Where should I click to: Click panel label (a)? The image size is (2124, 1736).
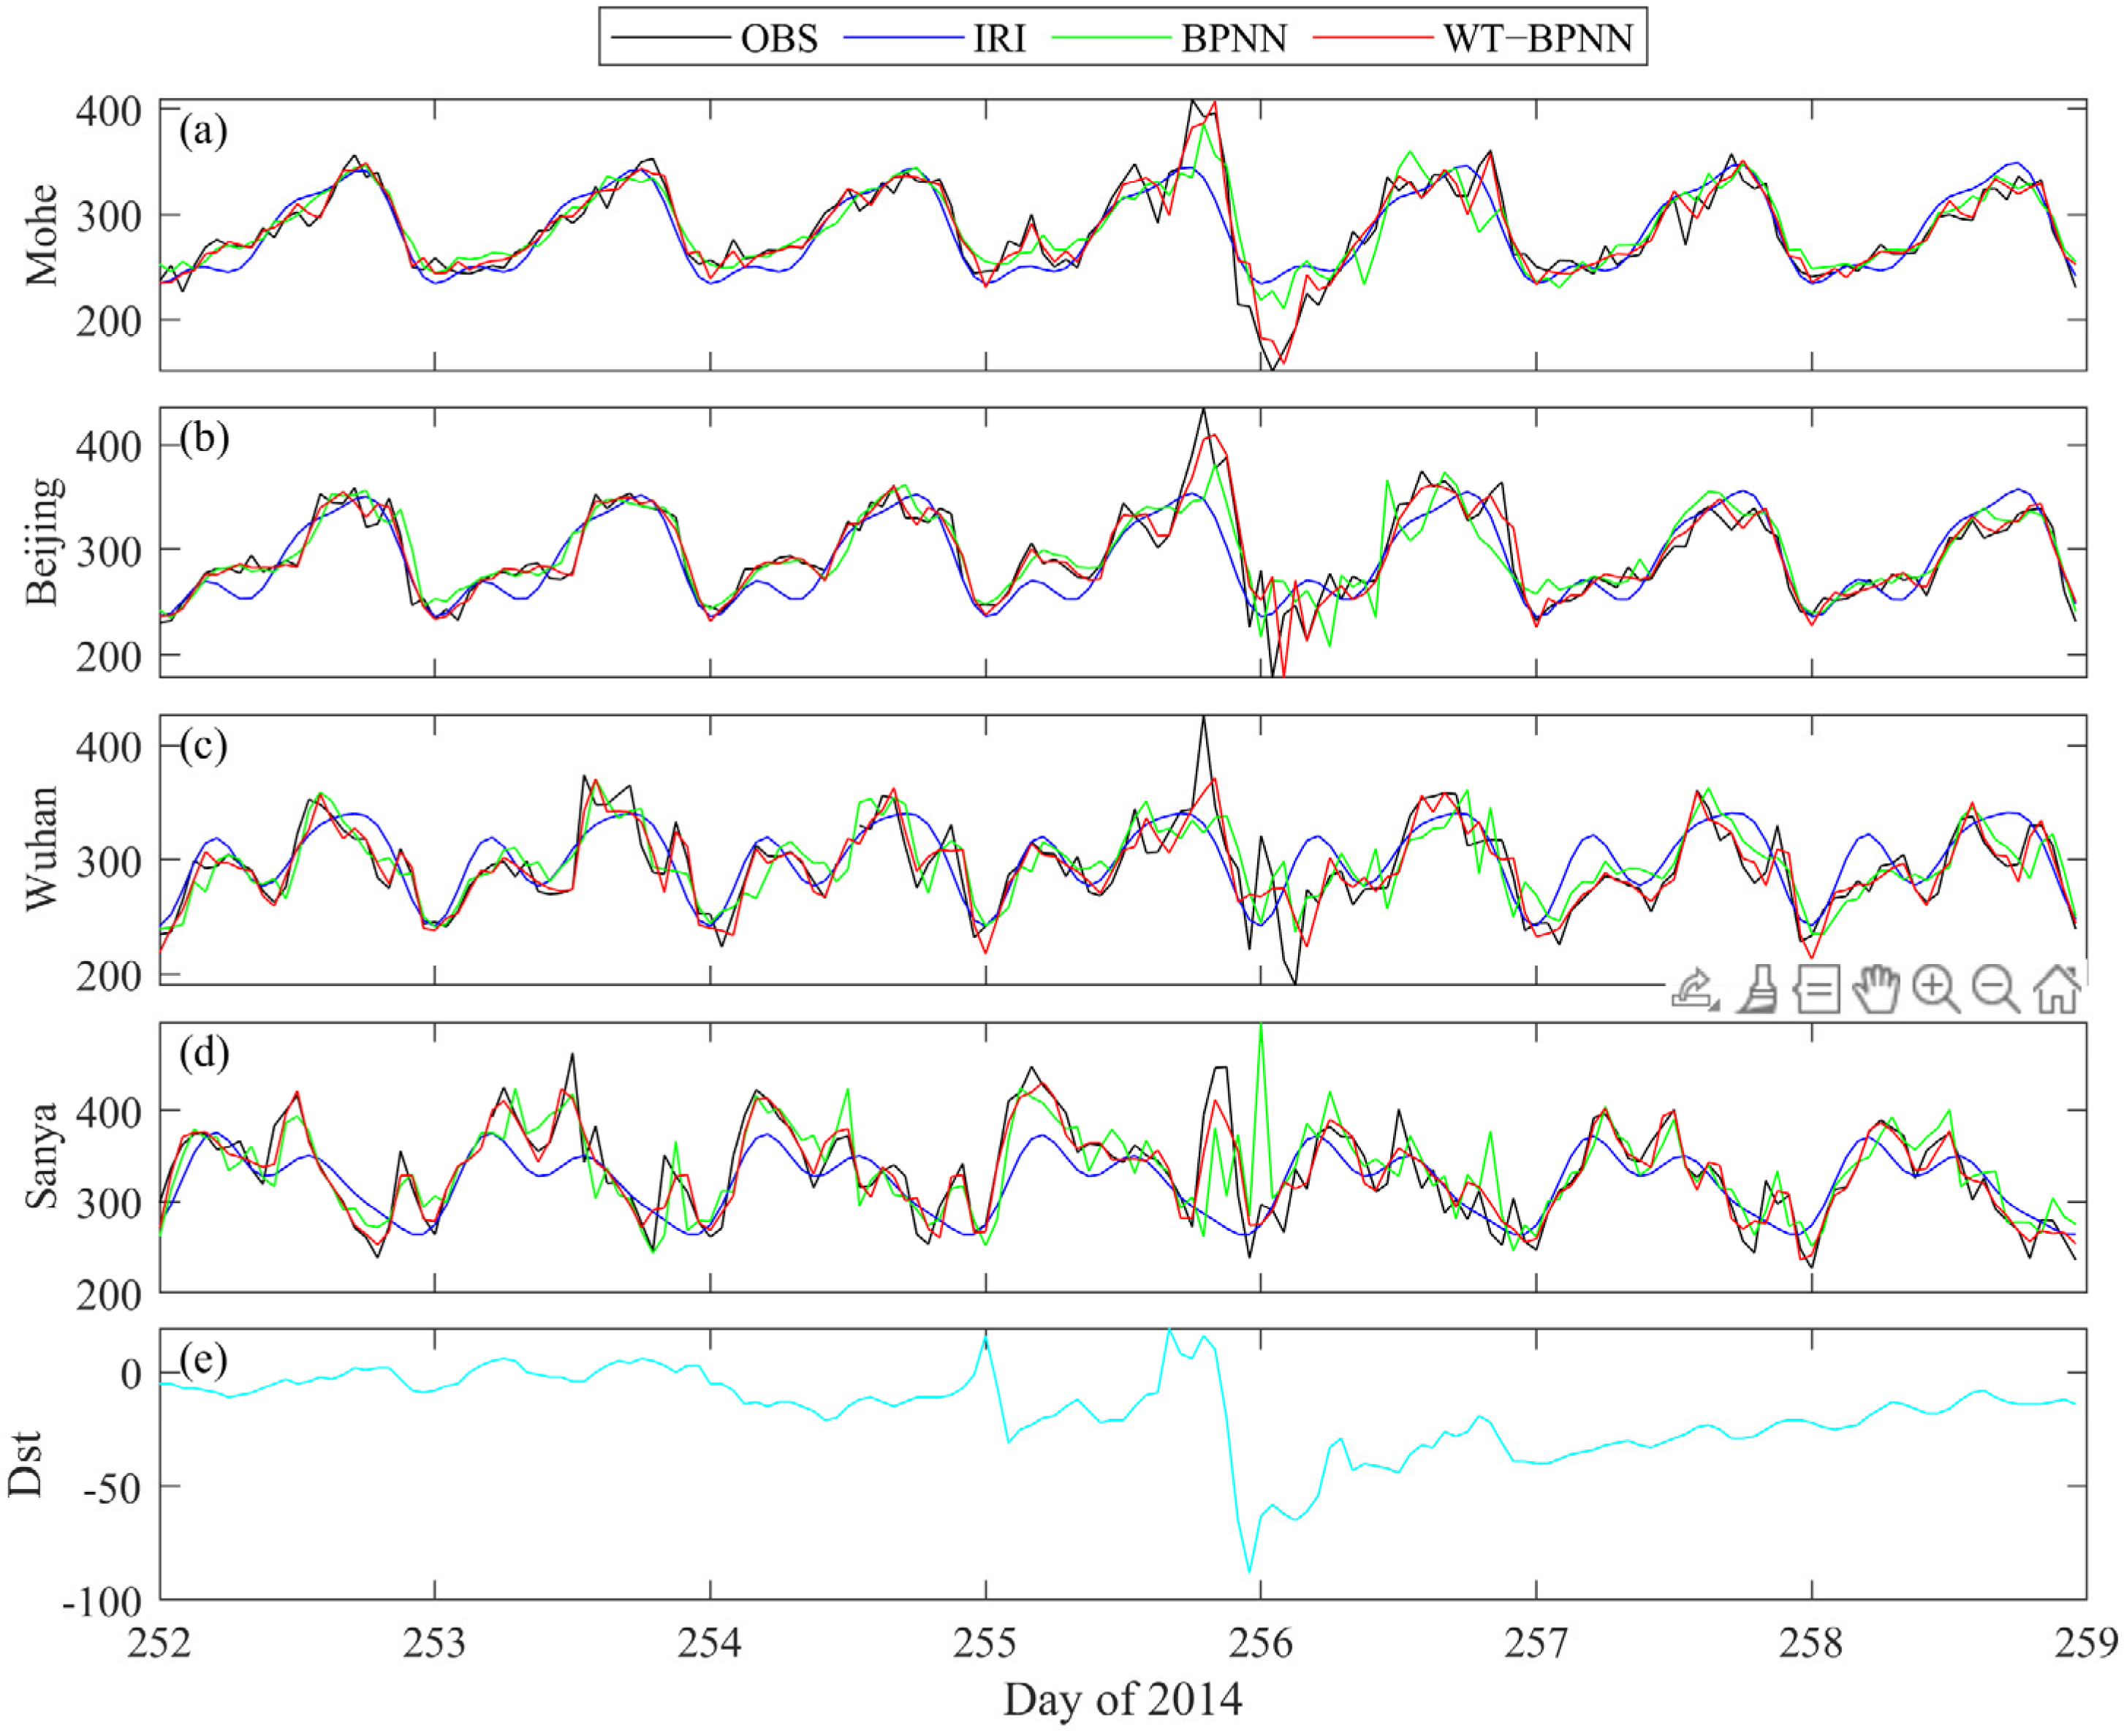click(203, 131)
